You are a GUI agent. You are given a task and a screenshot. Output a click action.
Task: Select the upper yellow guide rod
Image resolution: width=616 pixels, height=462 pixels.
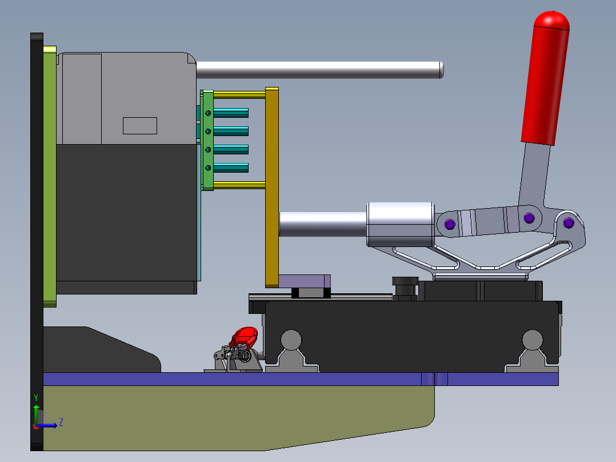(239, 95)
